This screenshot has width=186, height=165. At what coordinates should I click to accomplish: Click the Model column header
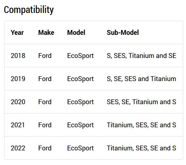(76, 32)
